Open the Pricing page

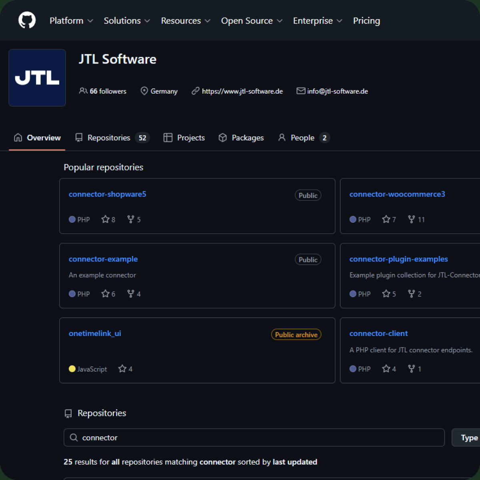pos(366,21)
